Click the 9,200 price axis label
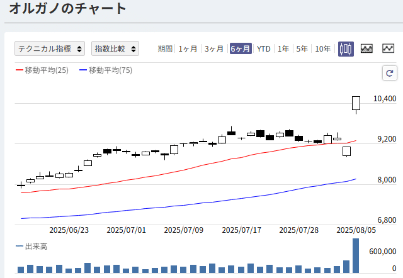This screenshot has width=403, height=278. click(x=387, y=139)
